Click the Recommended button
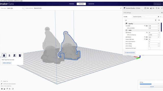 (130, 53)
